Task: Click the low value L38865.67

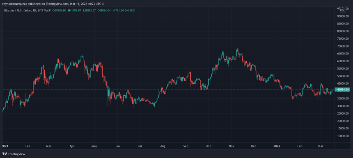Action: click(89, 10)
